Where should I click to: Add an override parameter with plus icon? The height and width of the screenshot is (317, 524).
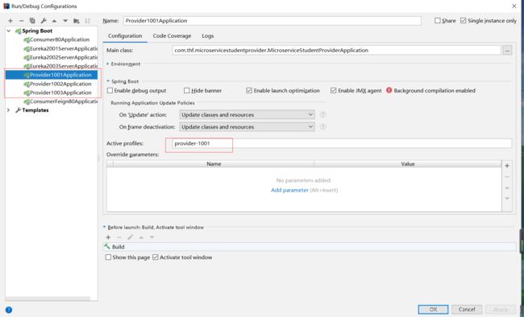[507, 166]
